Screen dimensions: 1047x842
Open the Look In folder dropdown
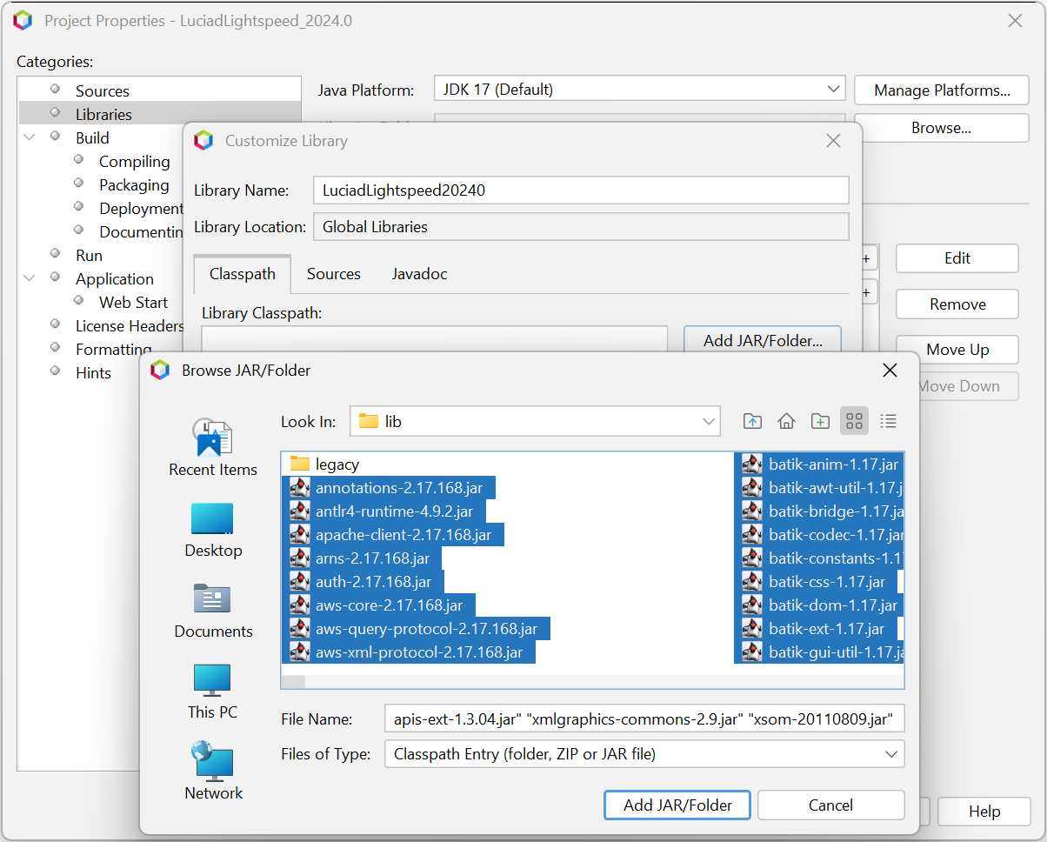(535, 422)
